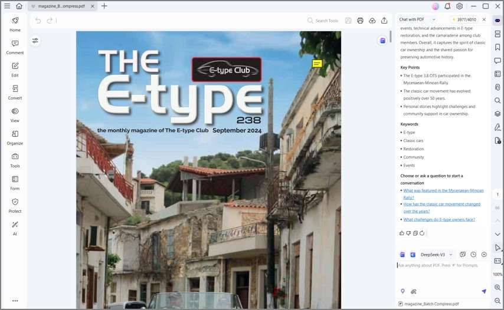Click the yellow sticky note on the cover
Image resolution: width=504 pixels, height=310 pixels.
(318, 64)
